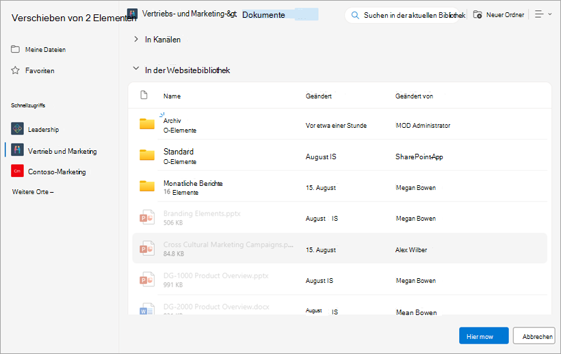Click the Branding Elements PowerPoint icon
Image resolution: width=561 pixels, height=354 pixels.
tap(146, 217)
